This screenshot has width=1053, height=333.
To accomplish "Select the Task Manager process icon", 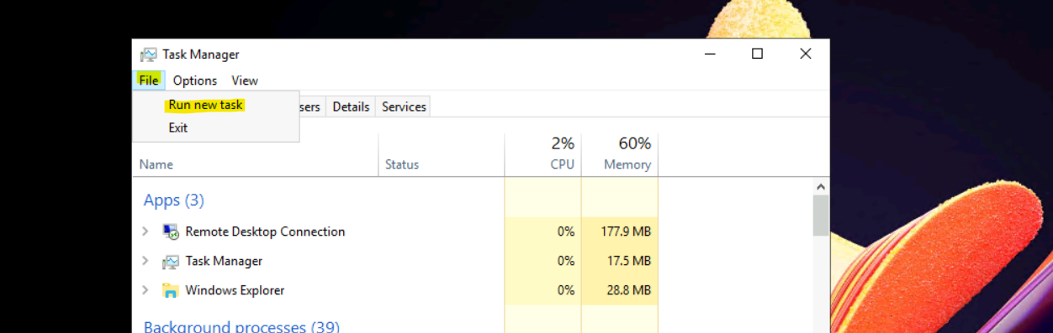I will pos(171,262).
